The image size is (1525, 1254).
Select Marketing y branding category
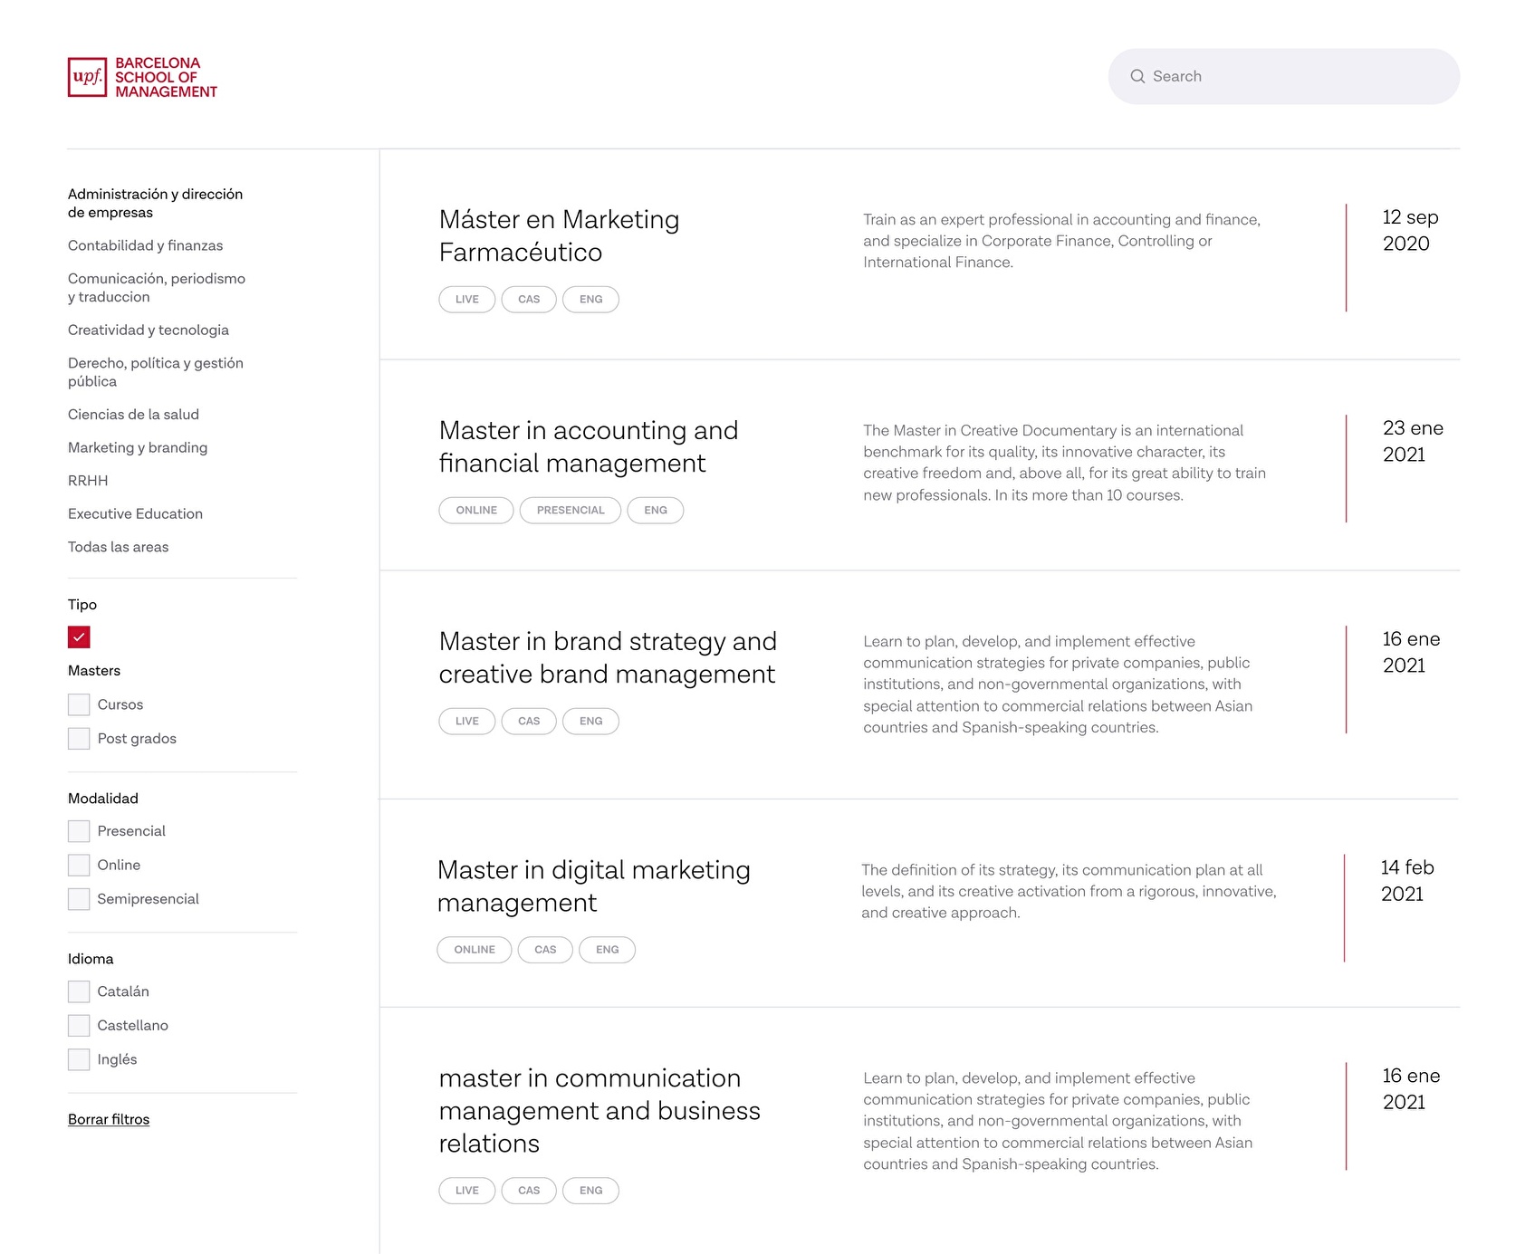138,447
